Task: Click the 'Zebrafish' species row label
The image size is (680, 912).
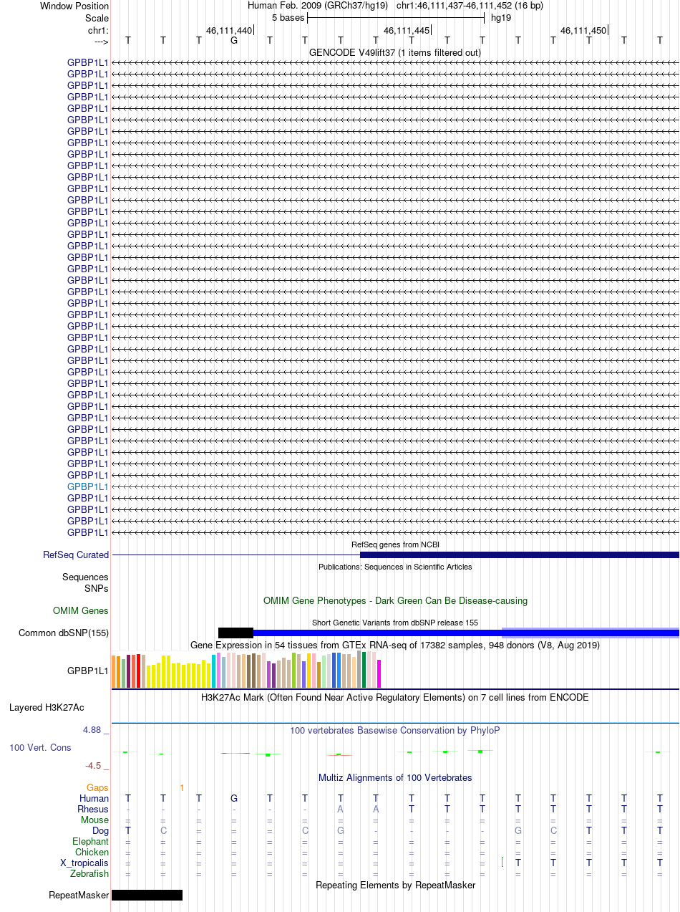Action: pos(89,873)
